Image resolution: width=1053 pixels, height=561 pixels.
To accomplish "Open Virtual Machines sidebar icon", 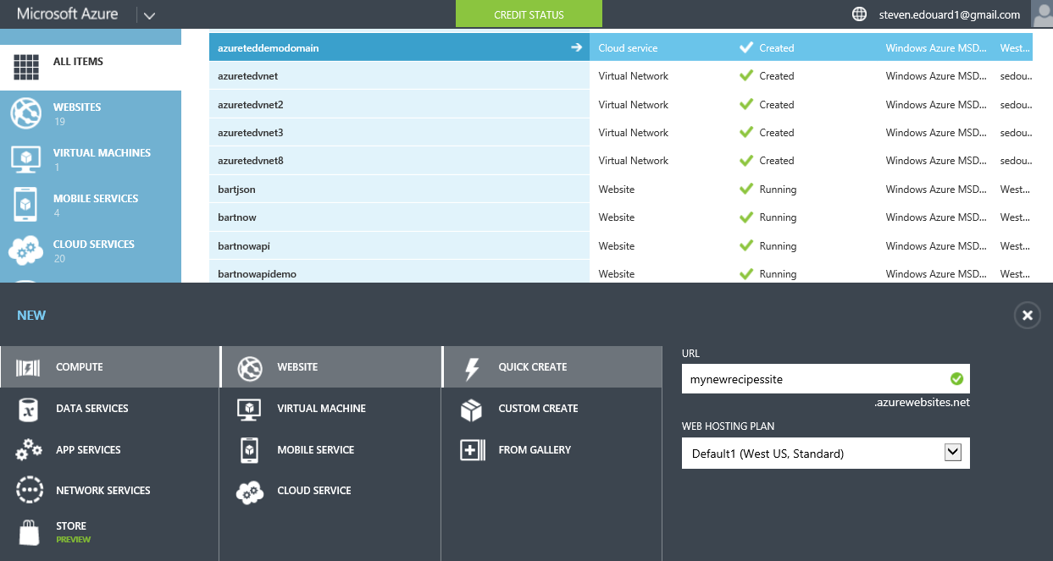I will [x=26, y=159].
